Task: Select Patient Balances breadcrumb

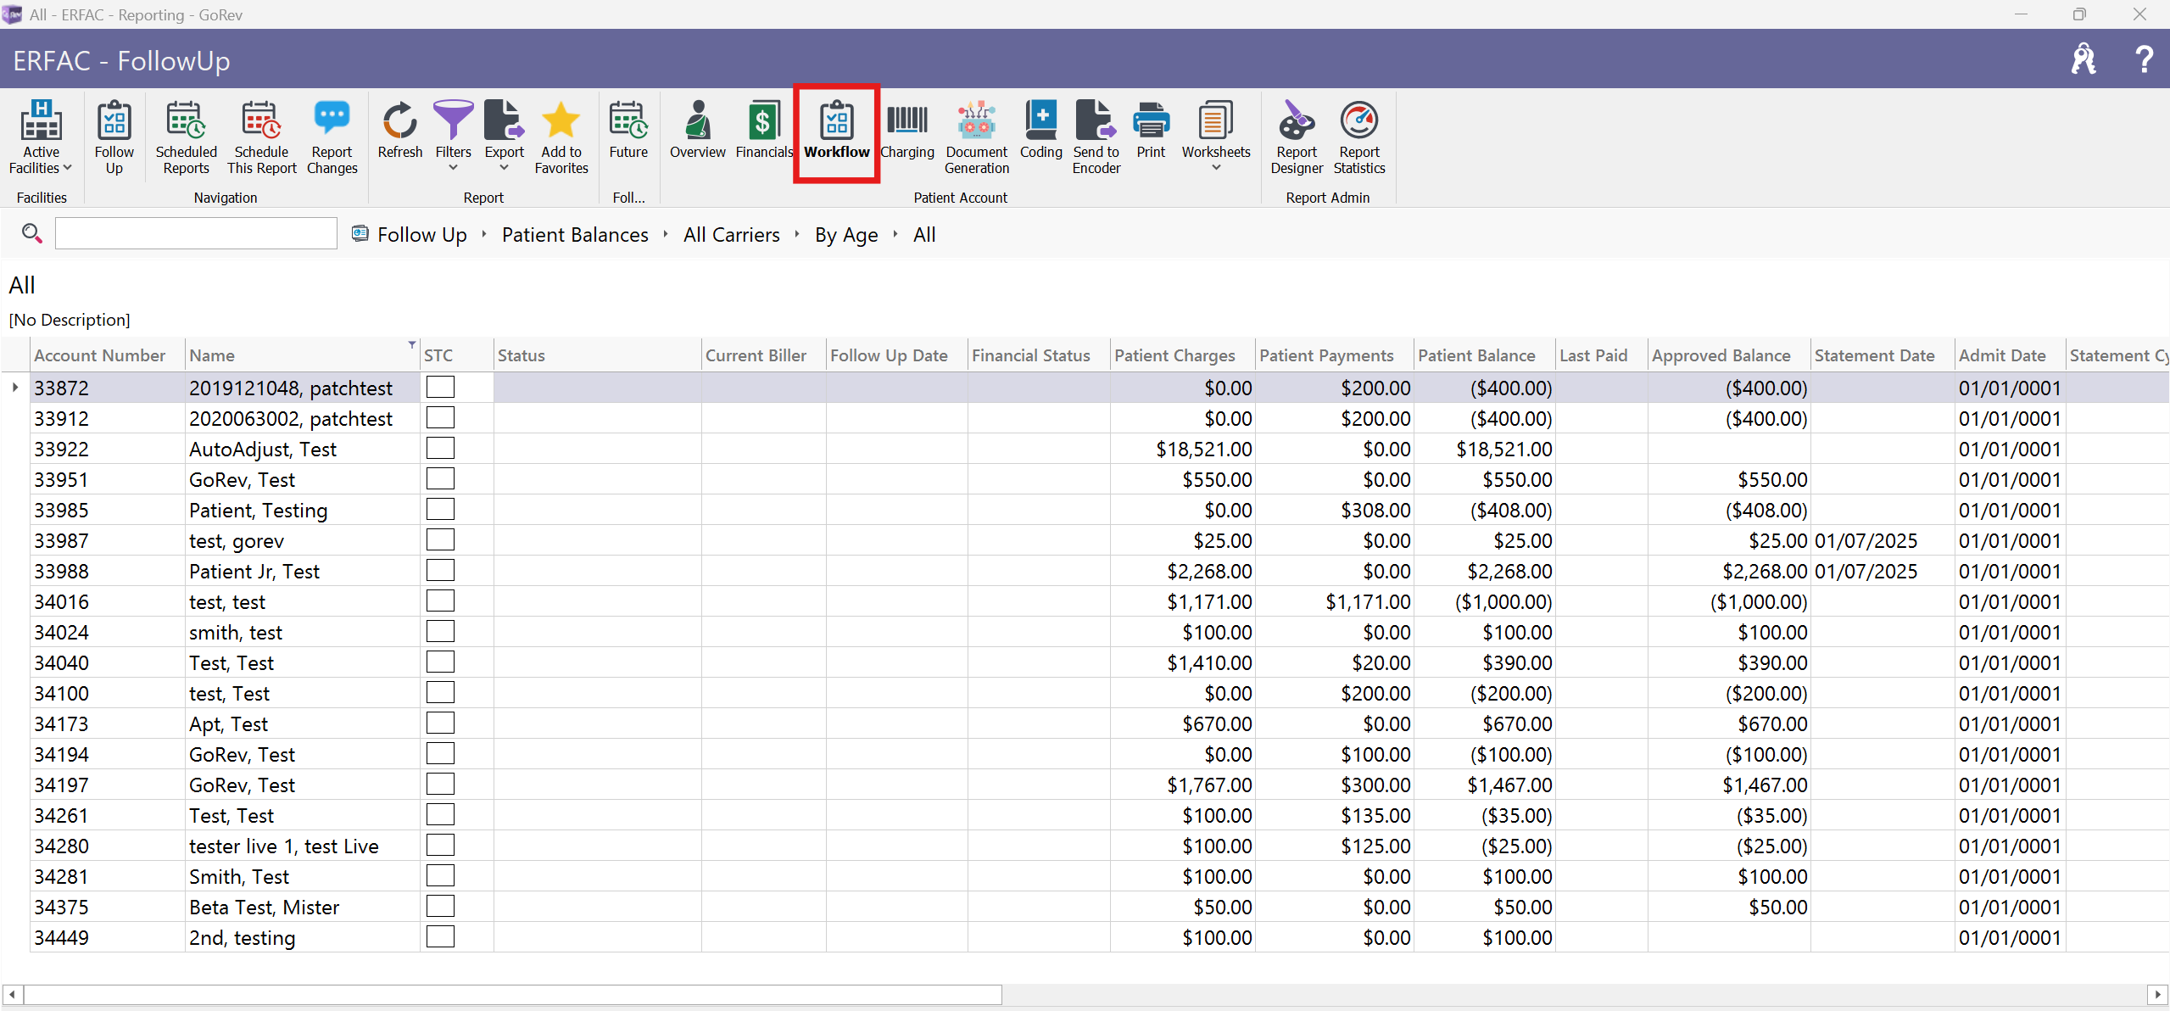Action: (x=575, y=235)
